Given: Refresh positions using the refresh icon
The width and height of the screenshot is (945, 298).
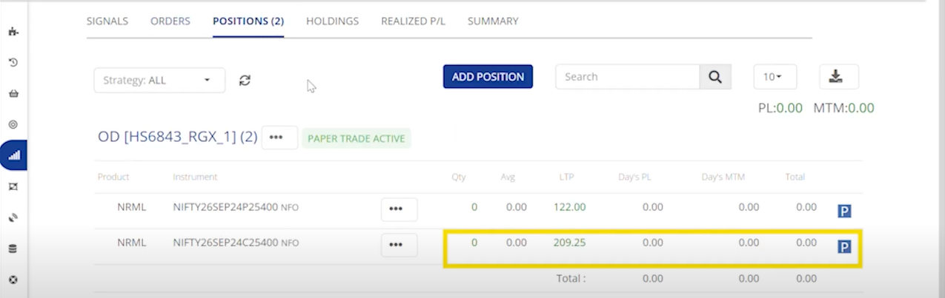Looking at the screenshot, I should (245, 80).
